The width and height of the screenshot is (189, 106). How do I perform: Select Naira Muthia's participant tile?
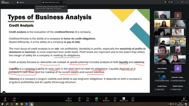(x=162, y=69)
